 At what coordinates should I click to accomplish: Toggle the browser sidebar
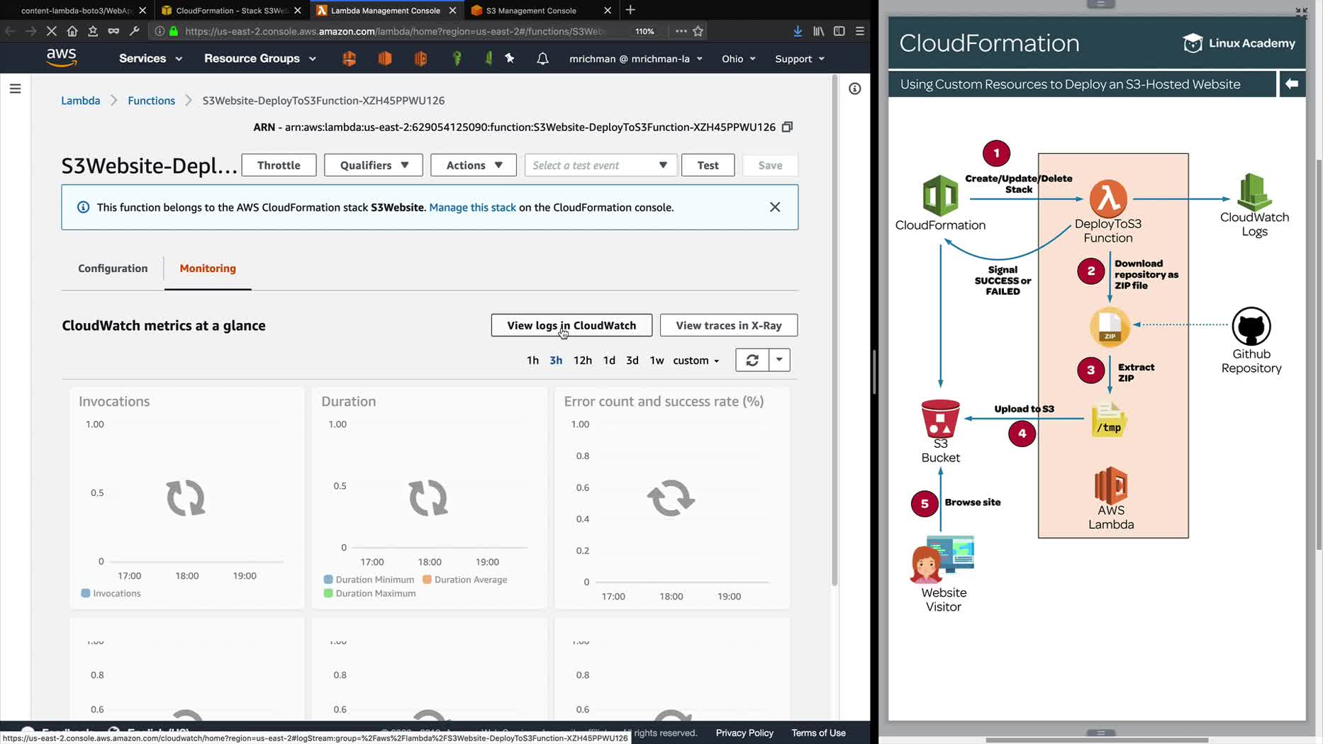click(839, 31)
